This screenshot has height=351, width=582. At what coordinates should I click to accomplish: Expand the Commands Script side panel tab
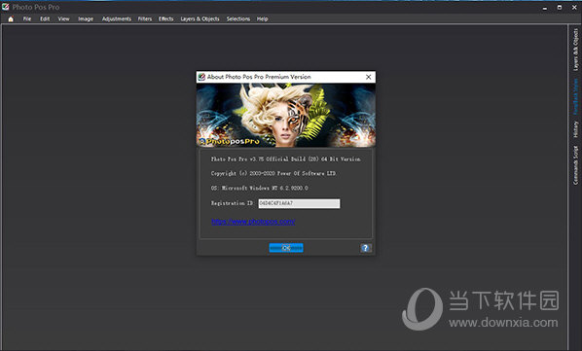[x=575, y=165]
